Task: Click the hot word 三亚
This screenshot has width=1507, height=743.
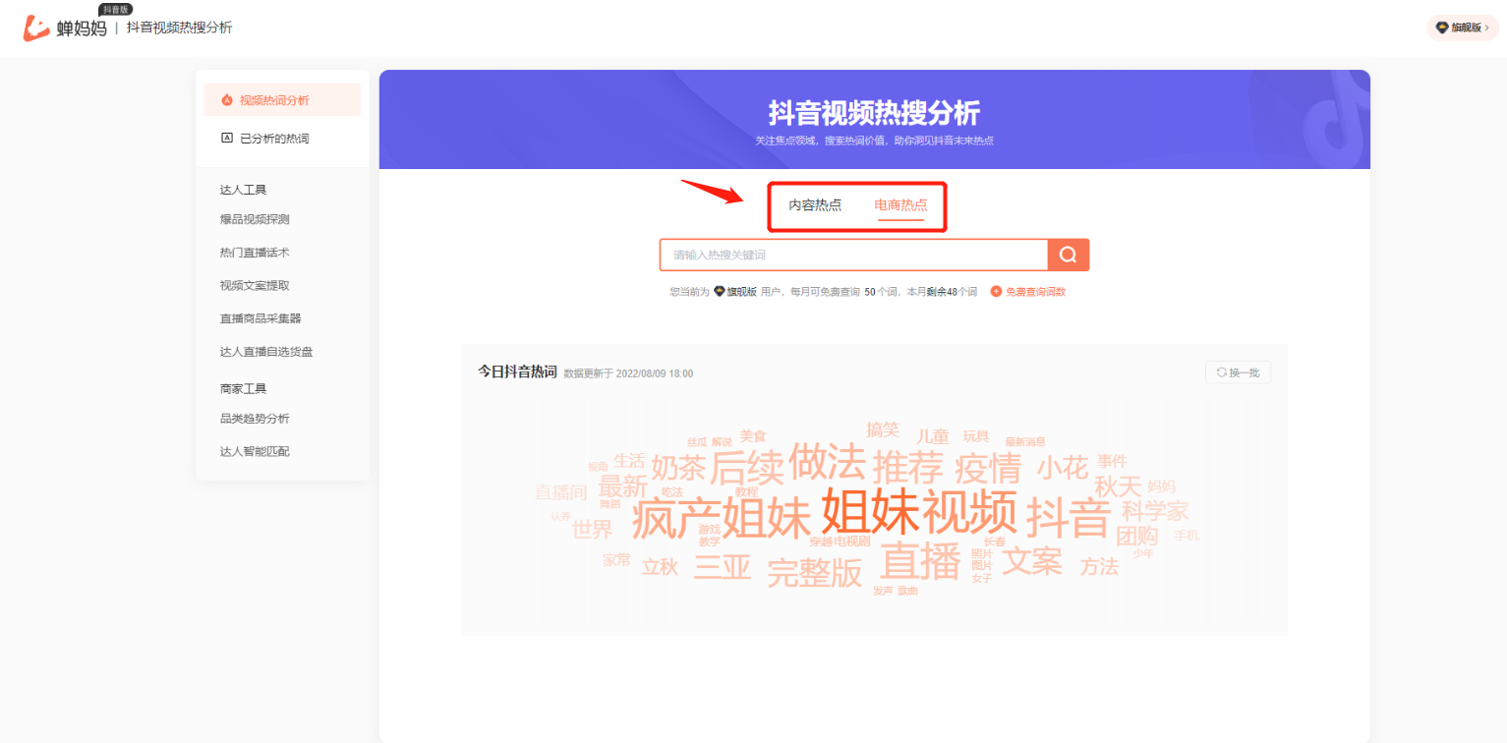Action: point(723,568)
